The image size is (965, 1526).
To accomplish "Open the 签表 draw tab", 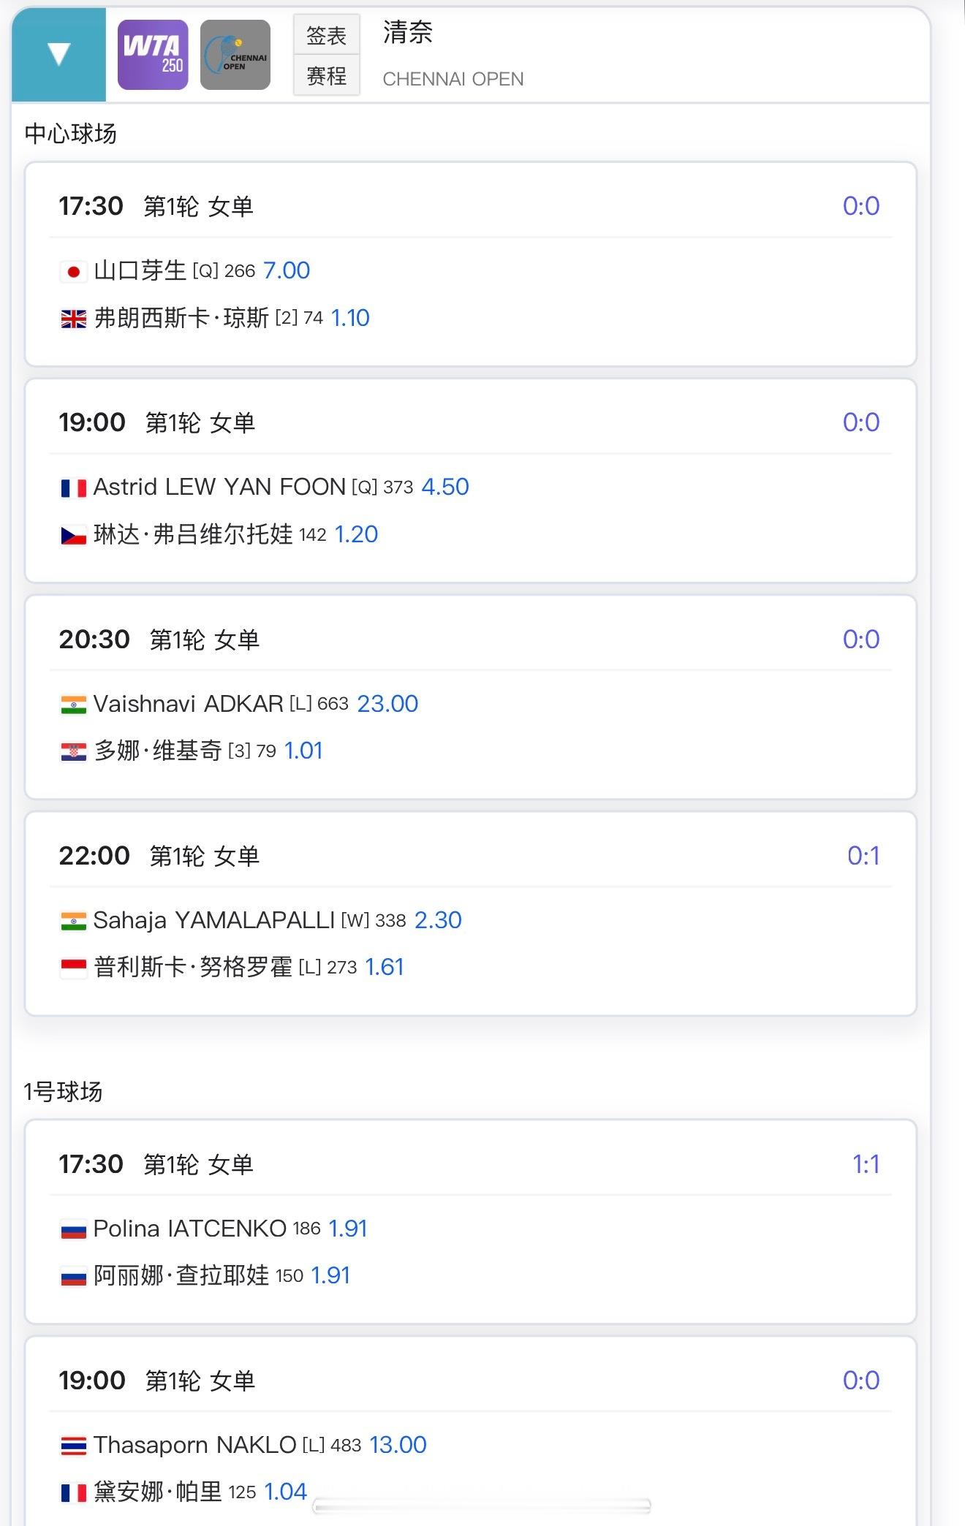I will pos(326,35).
